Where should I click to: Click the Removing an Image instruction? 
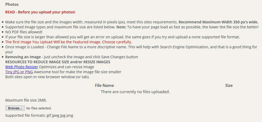pos(72,57)
